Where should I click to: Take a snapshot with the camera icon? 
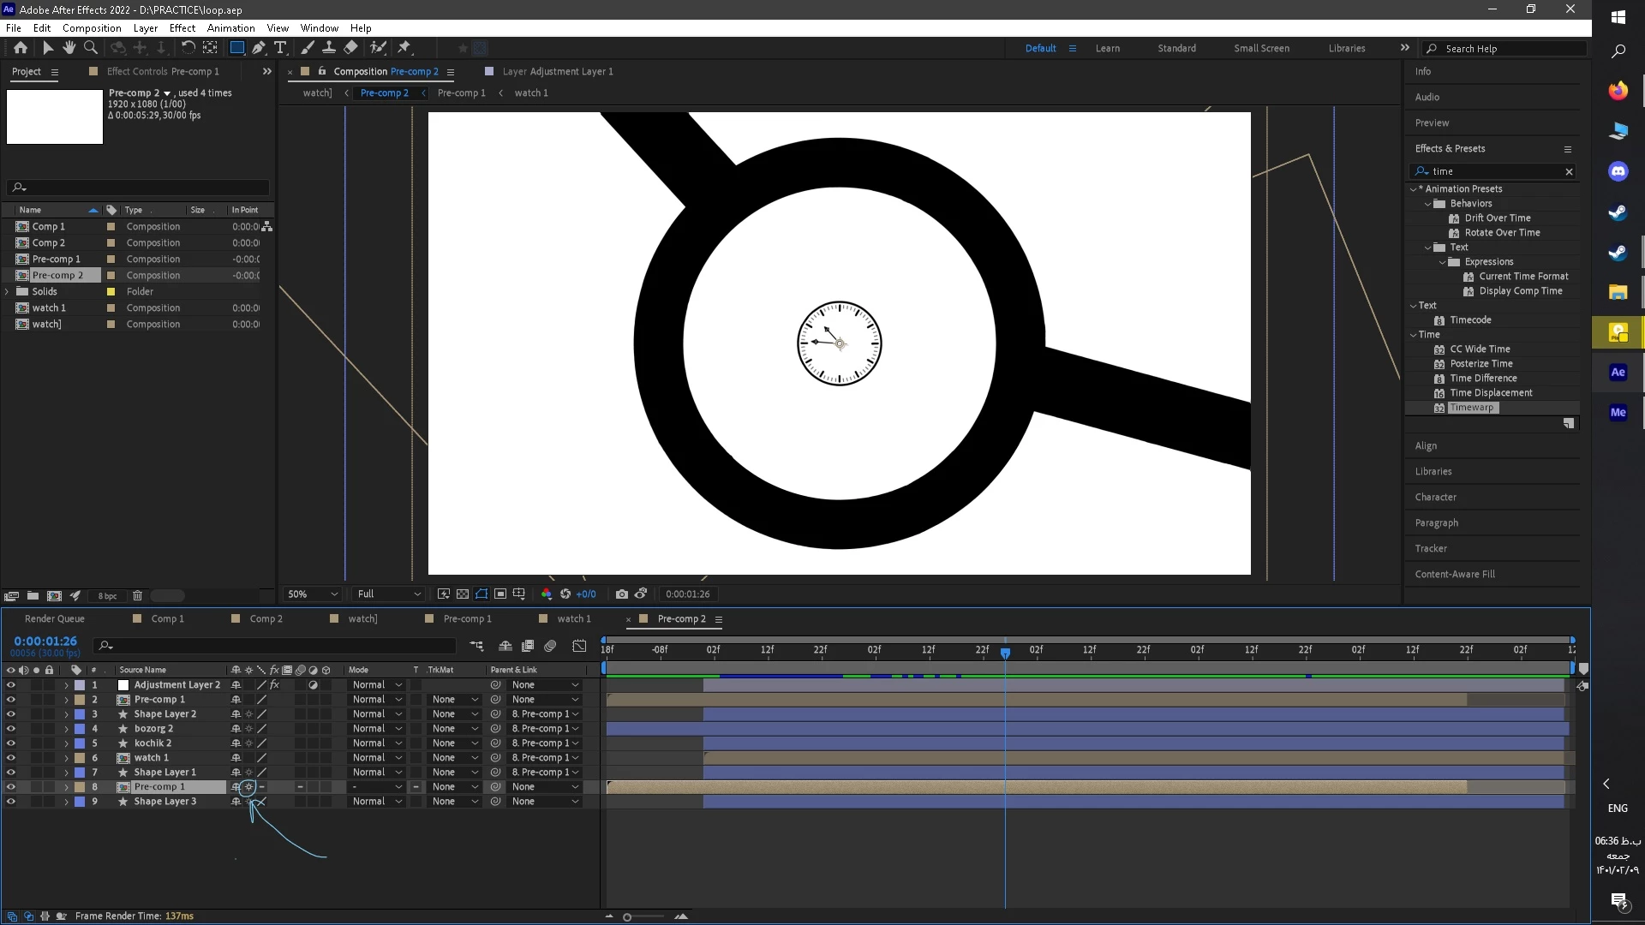(x=621, y=594)
